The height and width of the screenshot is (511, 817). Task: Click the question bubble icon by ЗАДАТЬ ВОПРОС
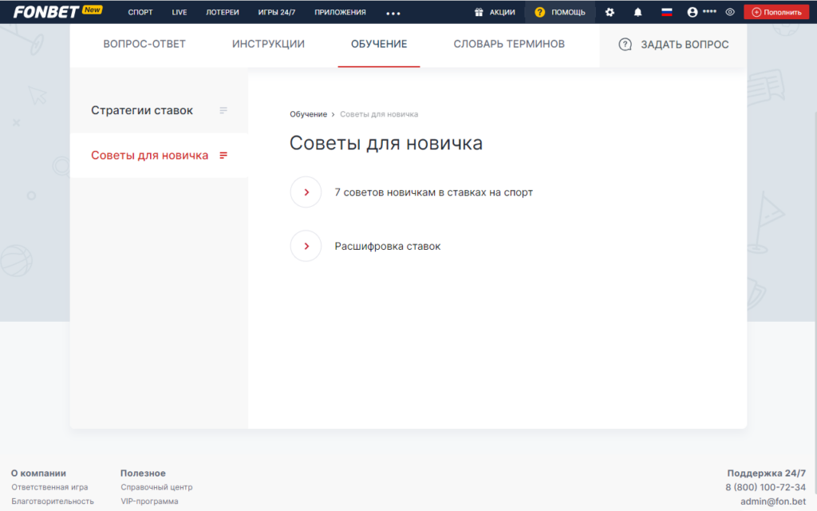(625, 45)
